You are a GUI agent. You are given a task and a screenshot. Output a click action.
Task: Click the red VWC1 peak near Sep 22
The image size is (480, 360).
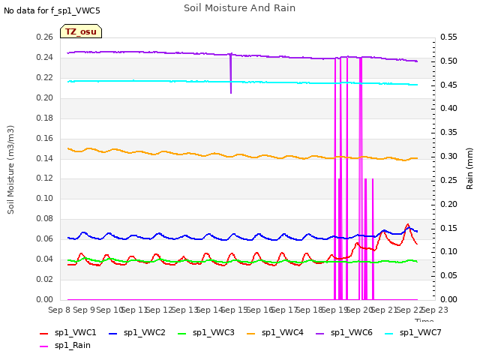click(407, 225)
